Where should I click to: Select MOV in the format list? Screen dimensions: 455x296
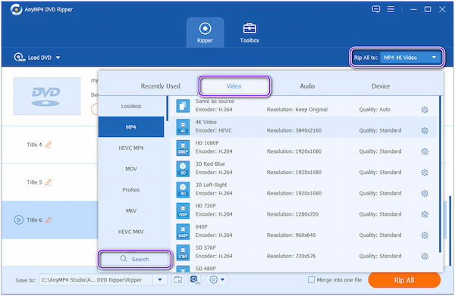point(131,169)
